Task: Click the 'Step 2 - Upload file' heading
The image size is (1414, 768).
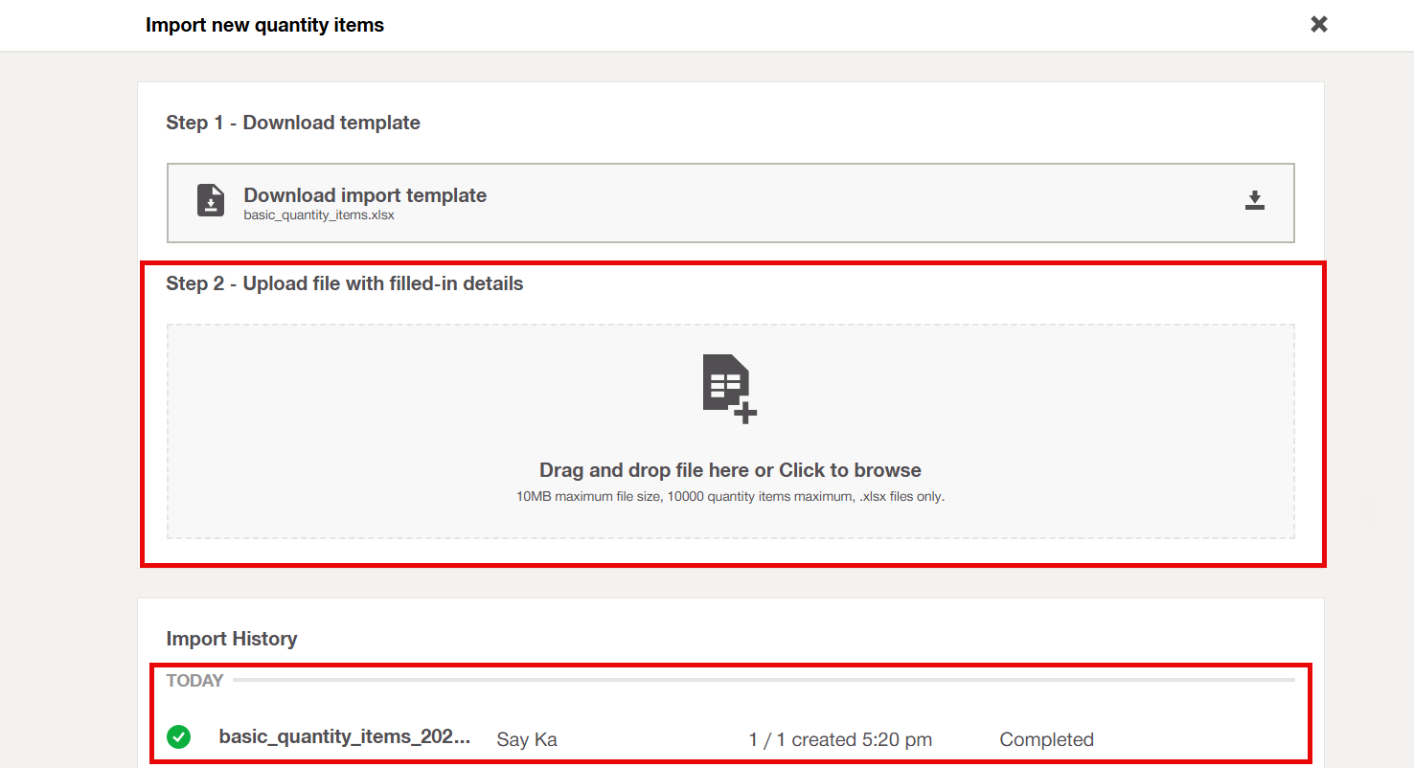Action: [x=345, y=283]
